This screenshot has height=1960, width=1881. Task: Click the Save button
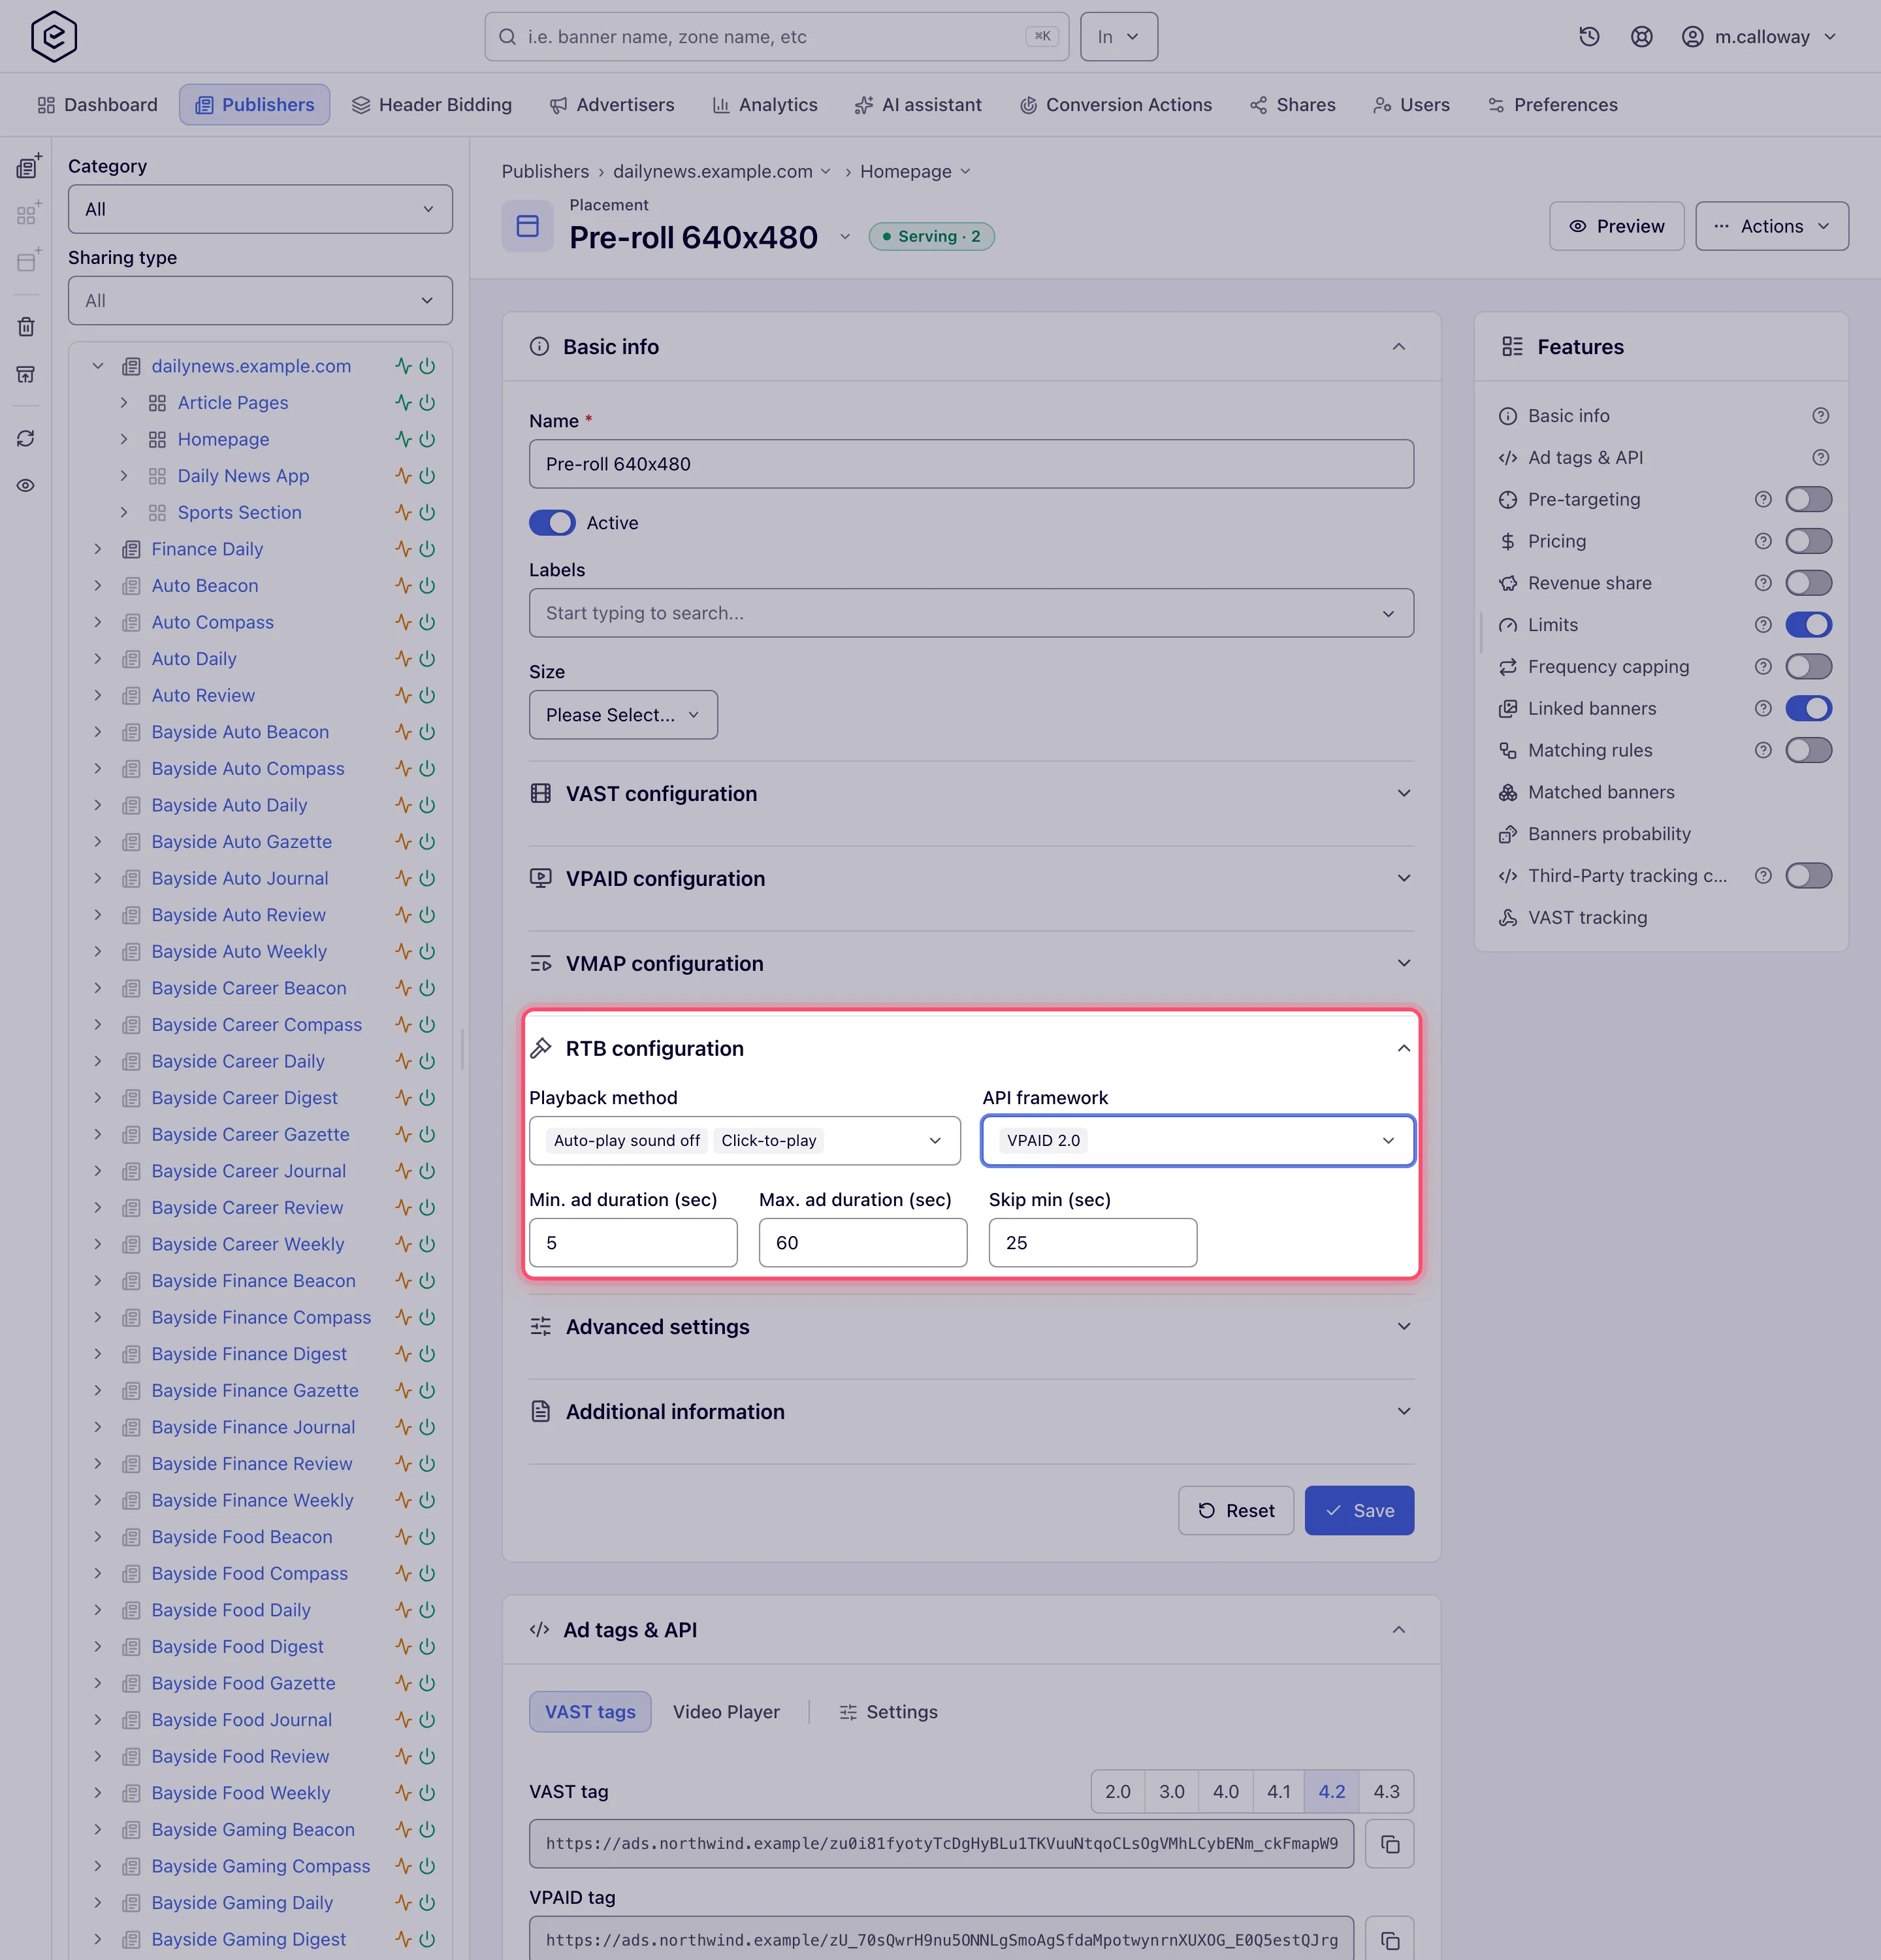1359,1511
